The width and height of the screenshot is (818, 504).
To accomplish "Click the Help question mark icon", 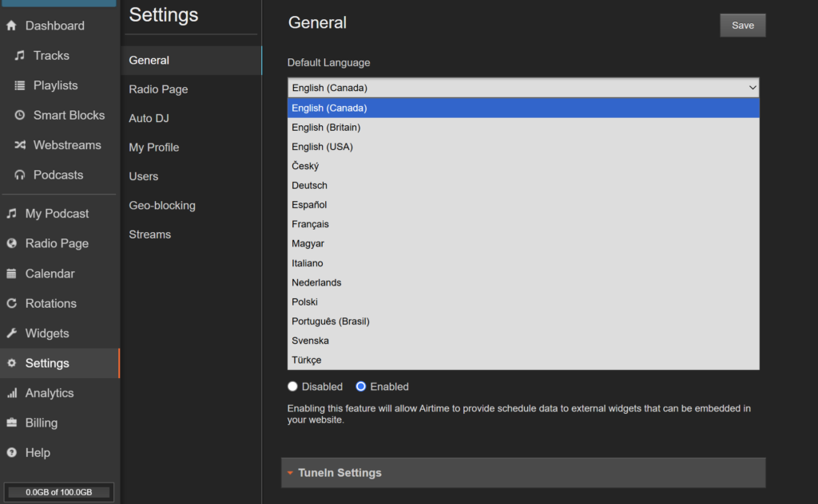I will point(11,452).
